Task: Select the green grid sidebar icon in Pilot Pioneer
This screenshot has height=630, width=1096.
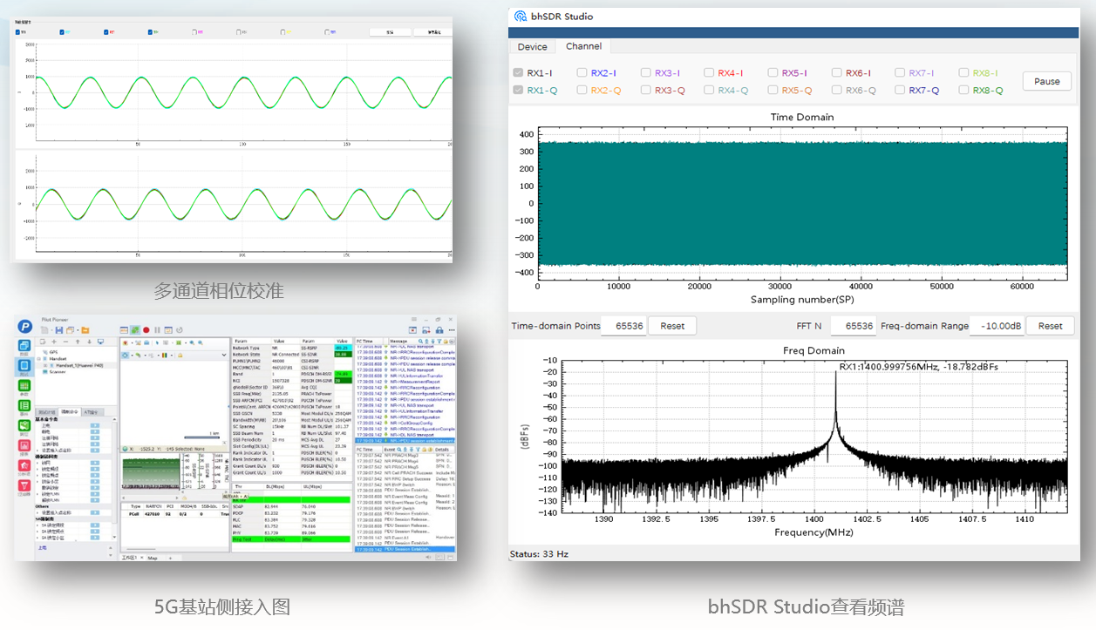Action: [24, 385]
